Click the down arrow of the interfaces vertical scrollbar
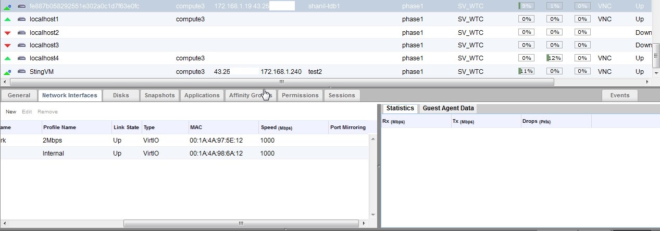This screenshot has height=231, width=660. (x=372, y=214)
